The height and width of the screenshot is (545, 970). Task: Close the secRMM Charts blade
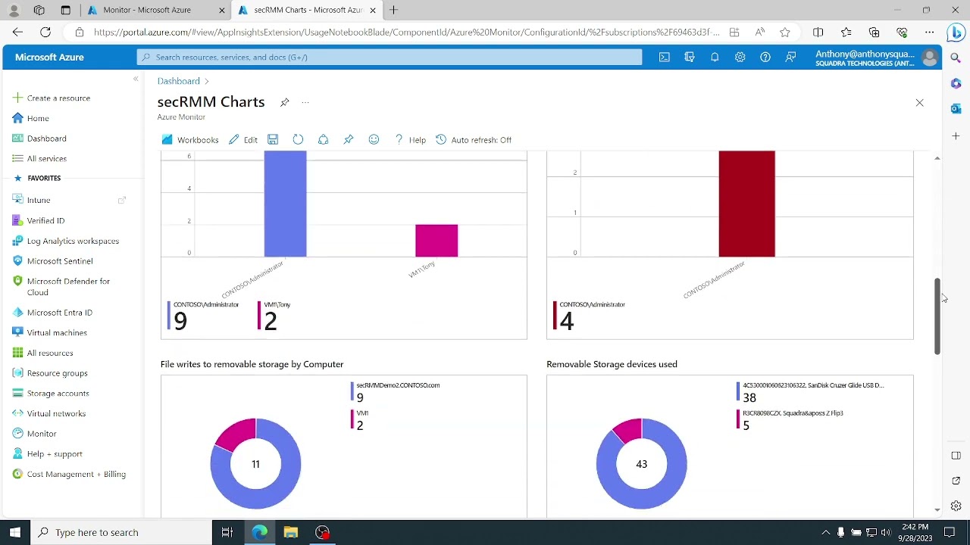point(919,102)
